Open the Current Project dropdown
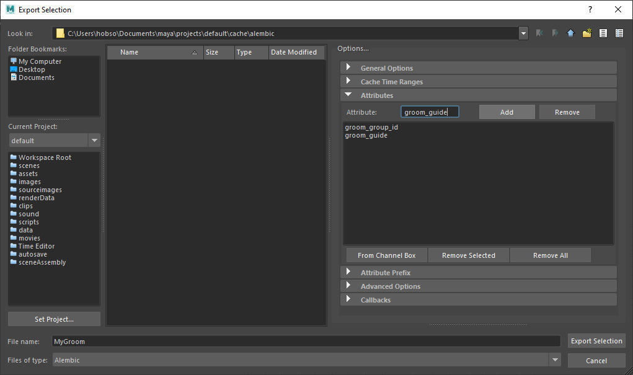The image size is (633, 375). (94, 141)
